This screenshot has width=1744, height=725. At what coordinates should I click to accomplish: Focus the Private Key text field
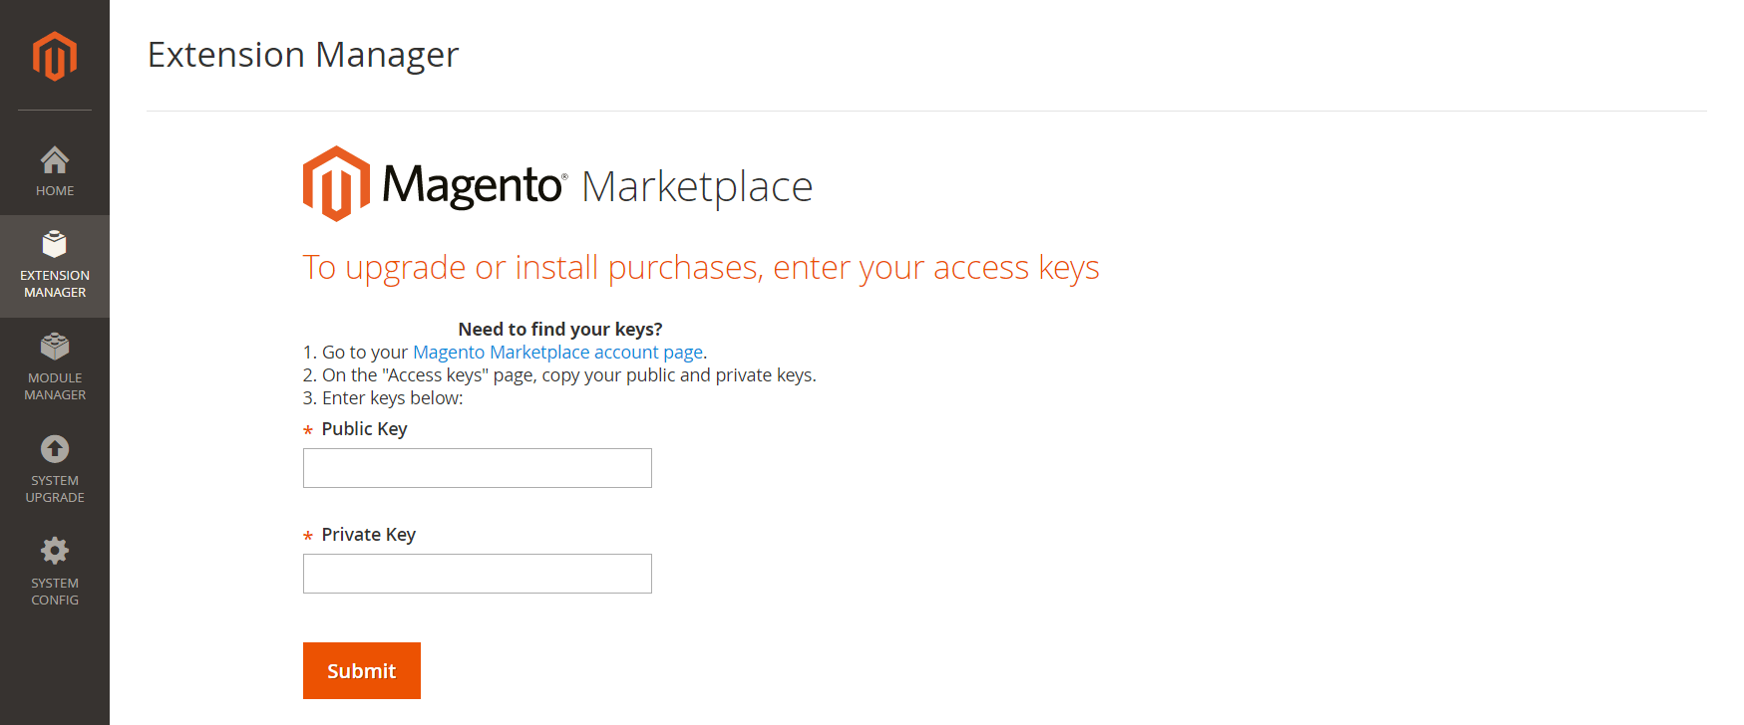click(x=477, y=574)
